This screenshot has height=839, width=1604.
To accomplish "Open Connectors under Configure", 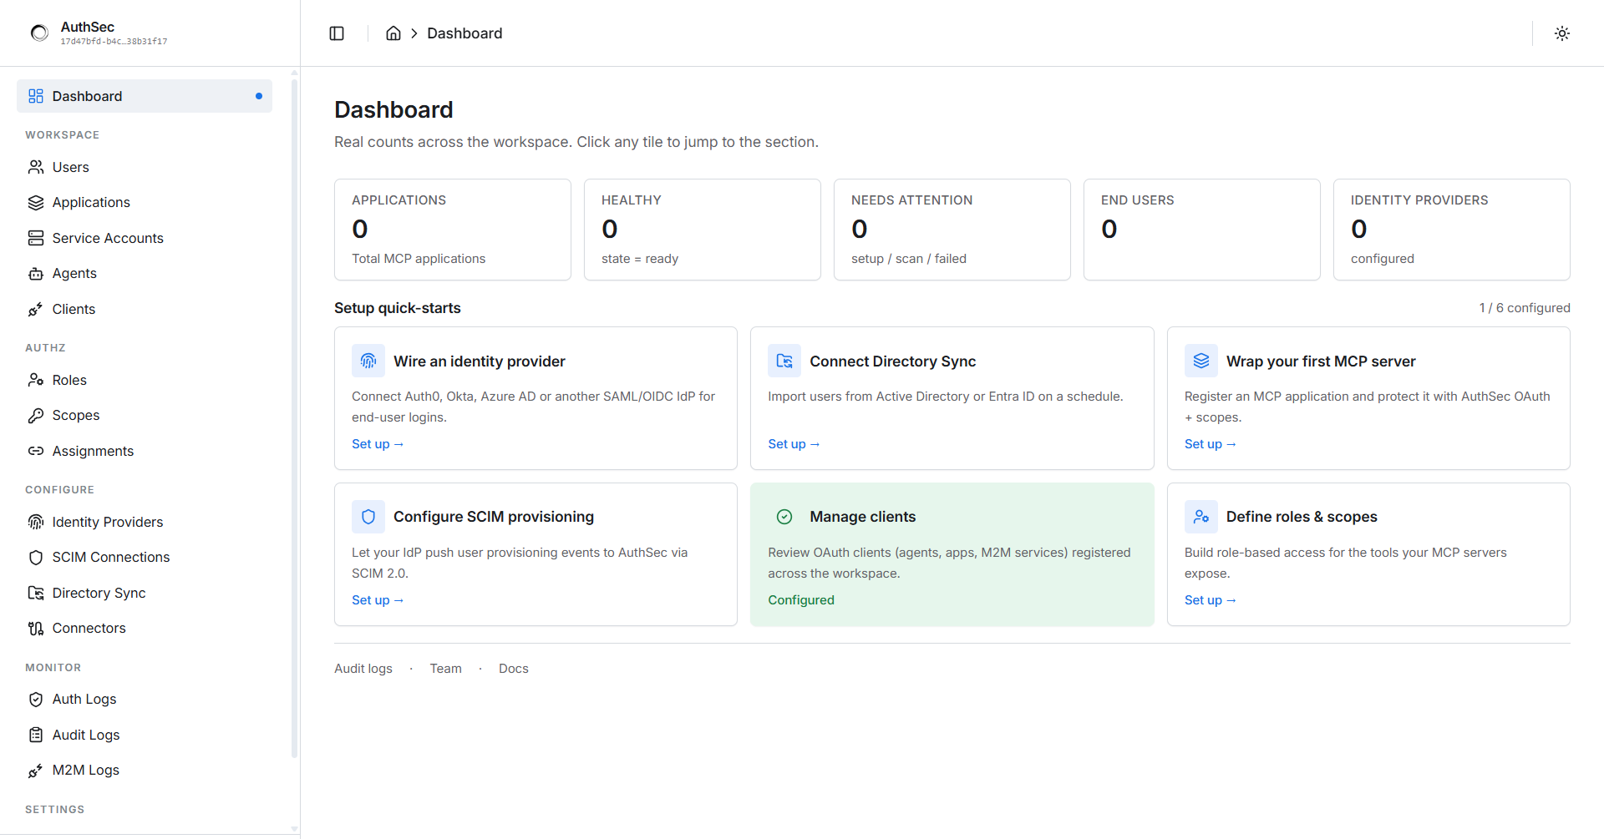I will [145, 629].
